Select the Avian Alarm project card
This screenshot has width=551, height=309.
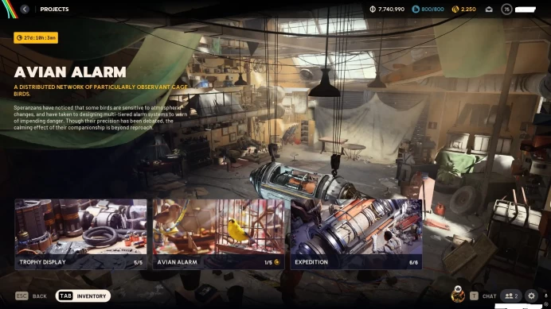219,234
